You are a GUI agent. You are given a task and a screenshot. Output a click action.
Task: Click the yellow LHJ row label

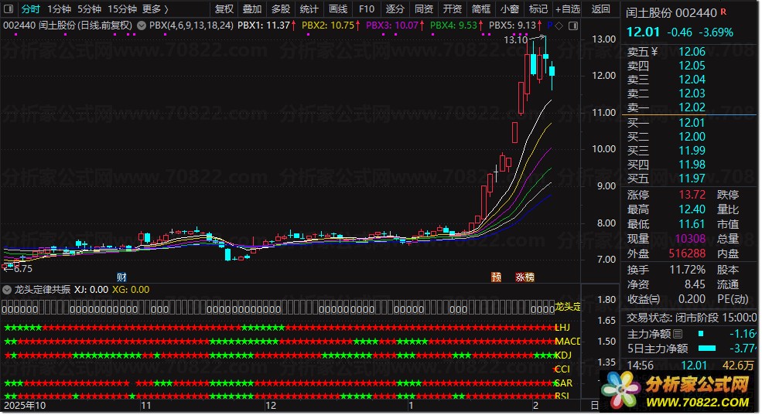(562, 327)
